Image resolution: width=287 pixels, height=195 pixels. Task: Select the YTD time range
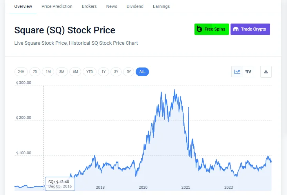90,72
